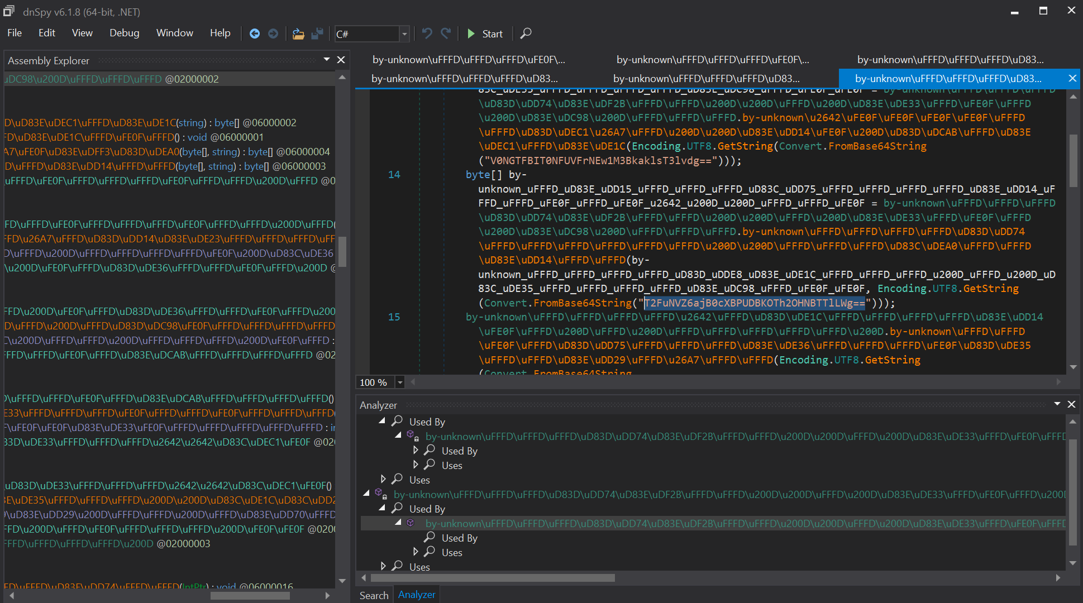Open the Assembly Explorer window options arrow
The height and width of the screenshot is (603, 1083).
click(327, 59)
